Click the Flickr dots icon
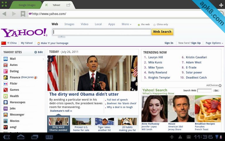 tap(6, 84)
